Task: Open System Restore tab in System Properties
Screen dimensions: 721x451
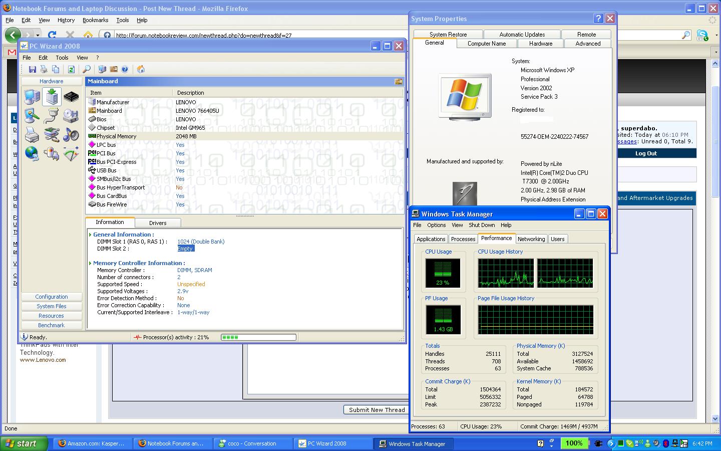Action: (448, 35)
